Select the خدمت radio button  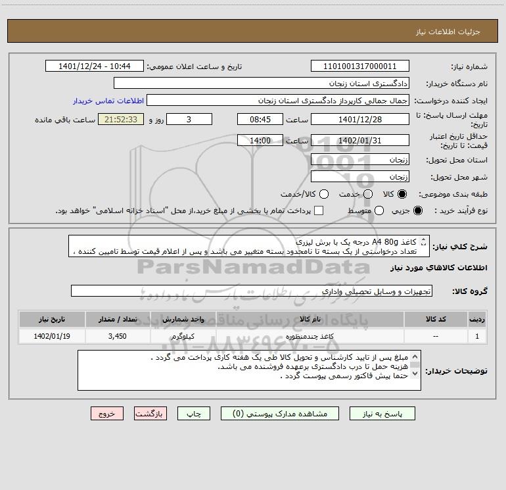(368, 194)
